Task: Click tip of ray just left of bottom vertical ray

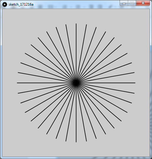Action: 66,141
